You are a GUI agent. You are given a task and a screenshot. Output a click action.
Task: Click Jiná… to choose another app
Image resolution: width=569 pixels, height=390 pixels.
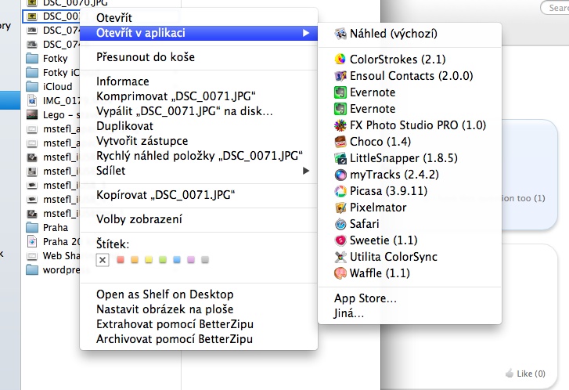(x=349, y=313)
